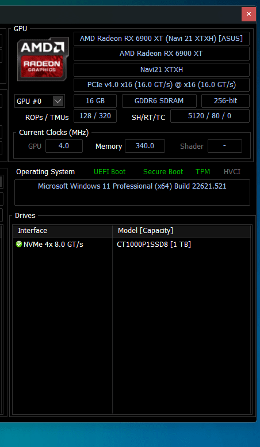This screenshot has height=447, width=260.
Task: Click the UEFI Boot status label
Action: 109,172
